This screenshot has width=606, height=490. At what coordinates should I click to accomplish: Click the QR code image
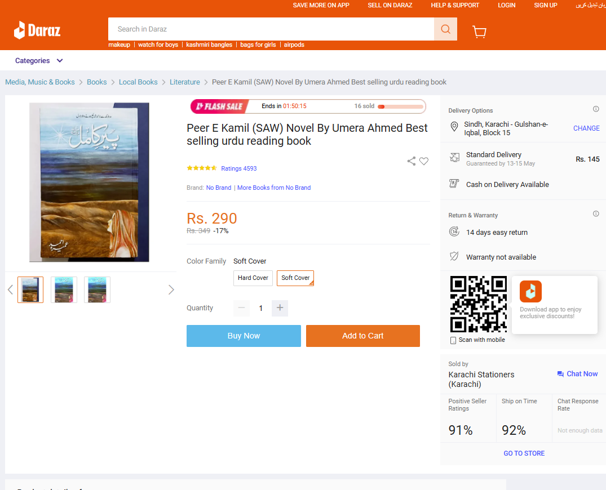point(479,304)
